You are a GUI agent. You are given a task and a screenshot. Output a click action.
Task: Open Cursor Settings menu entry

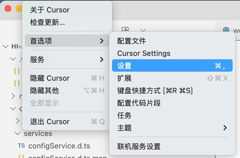144,53
